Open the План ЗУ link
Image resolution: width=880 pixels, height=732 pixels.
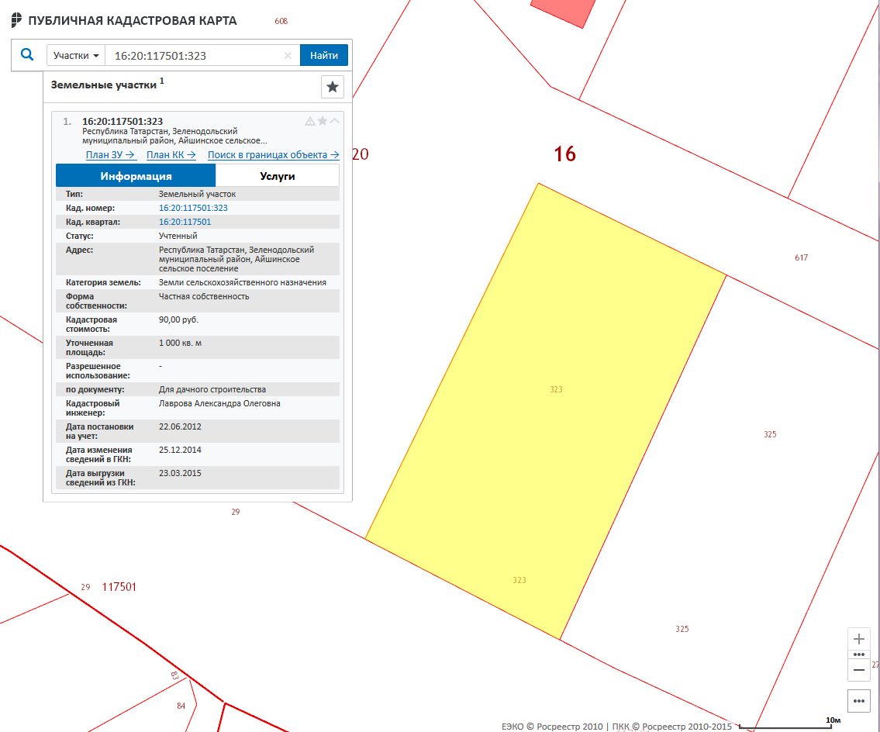[x=111, y=155]
